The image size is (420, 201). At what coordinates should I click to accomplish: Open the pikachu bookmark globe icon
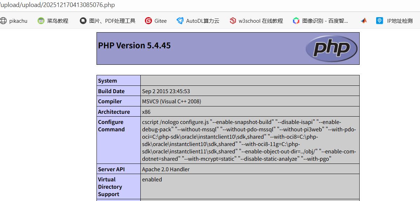click(3, 21)
